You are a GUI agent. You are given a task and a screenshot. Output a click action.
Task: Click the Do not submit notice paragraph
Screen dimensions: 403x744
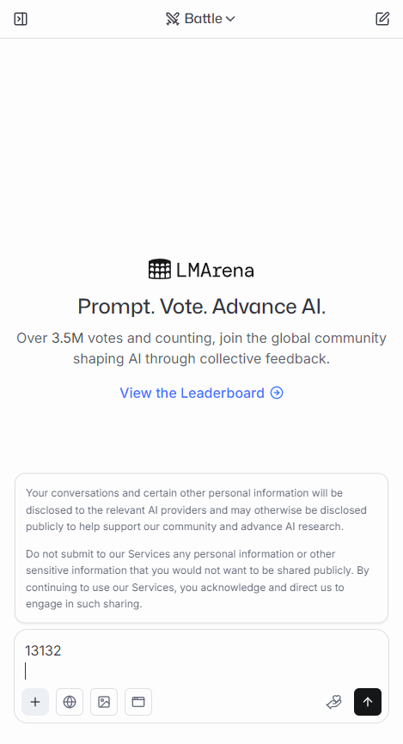coord(198,579)
